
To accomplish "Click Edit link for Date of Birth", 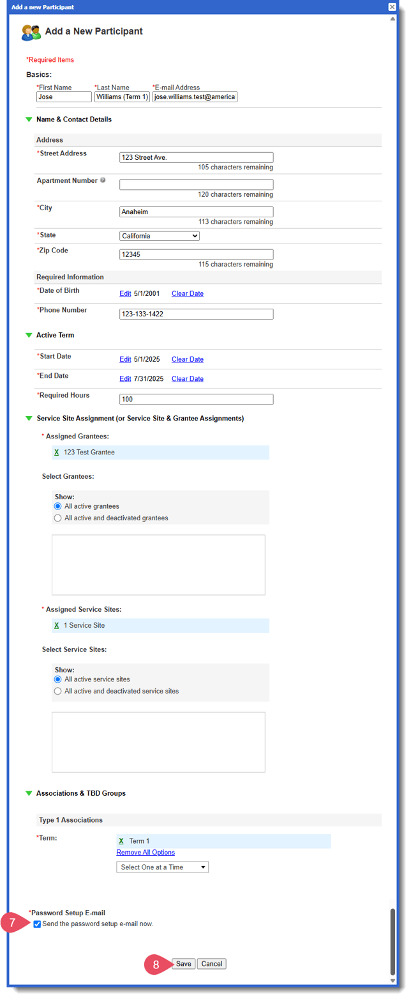I will tap(125, 293).
